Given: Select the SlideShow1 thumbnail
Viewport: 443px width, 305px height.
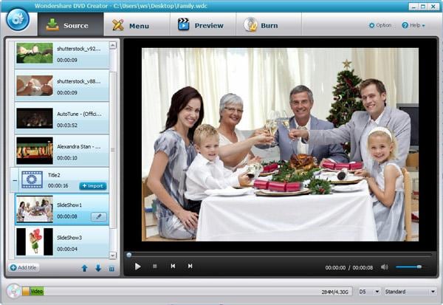Looking at the screenshot, I should [35, 209].
